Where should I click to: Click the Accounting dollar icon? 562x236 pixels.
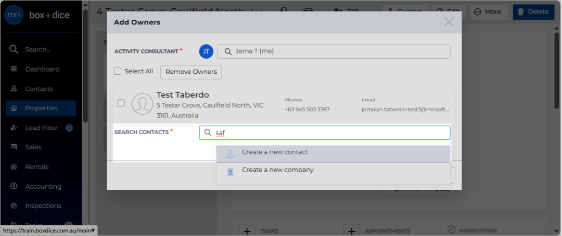click(14, 186)
